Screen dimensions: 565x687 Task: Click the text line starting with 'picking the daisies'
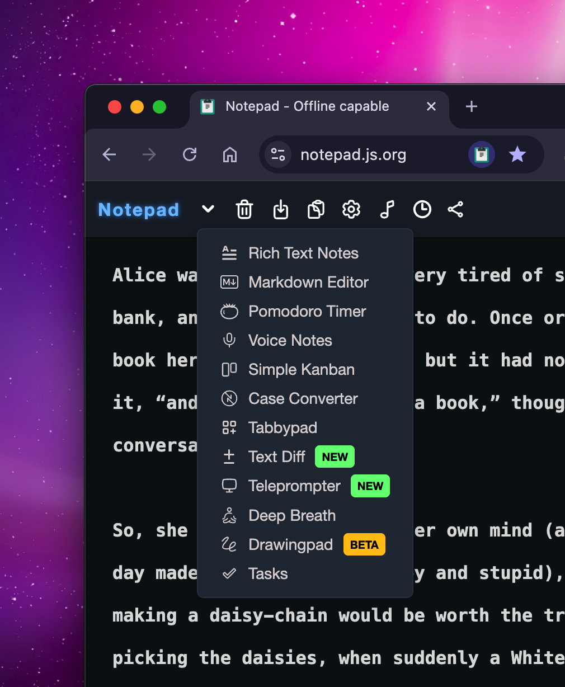[338, 658]
